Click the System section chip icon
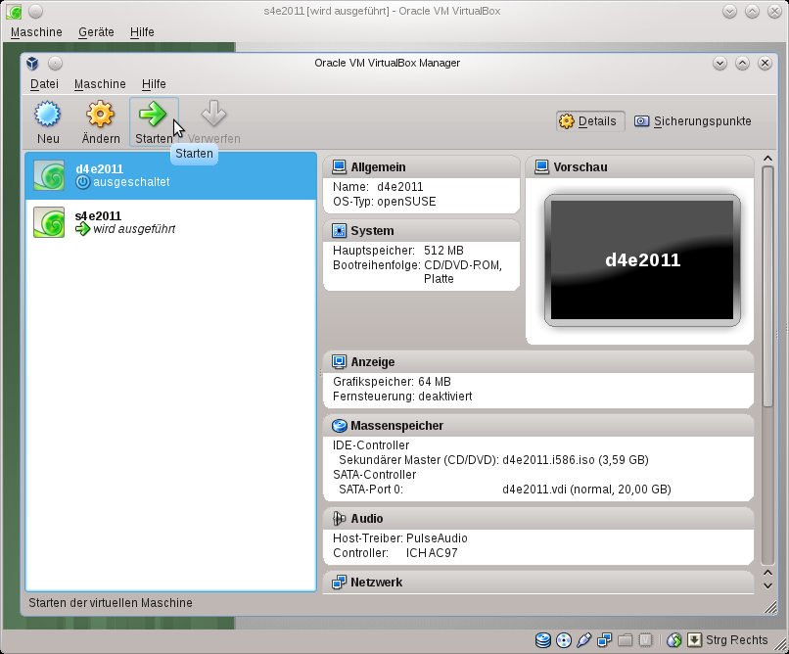 click(339, 231)
